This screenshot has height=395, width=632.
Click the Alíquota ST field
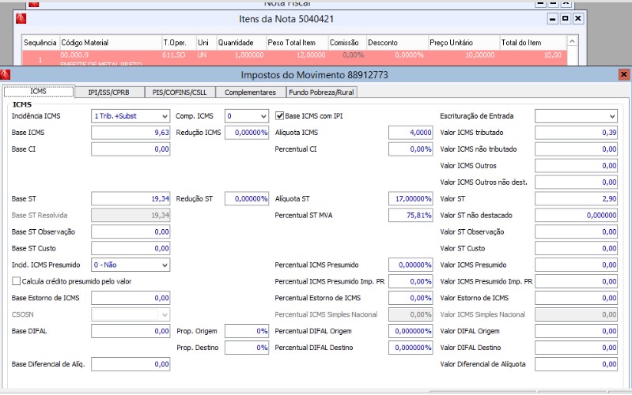pyautogui.click(x=411, y=198)
